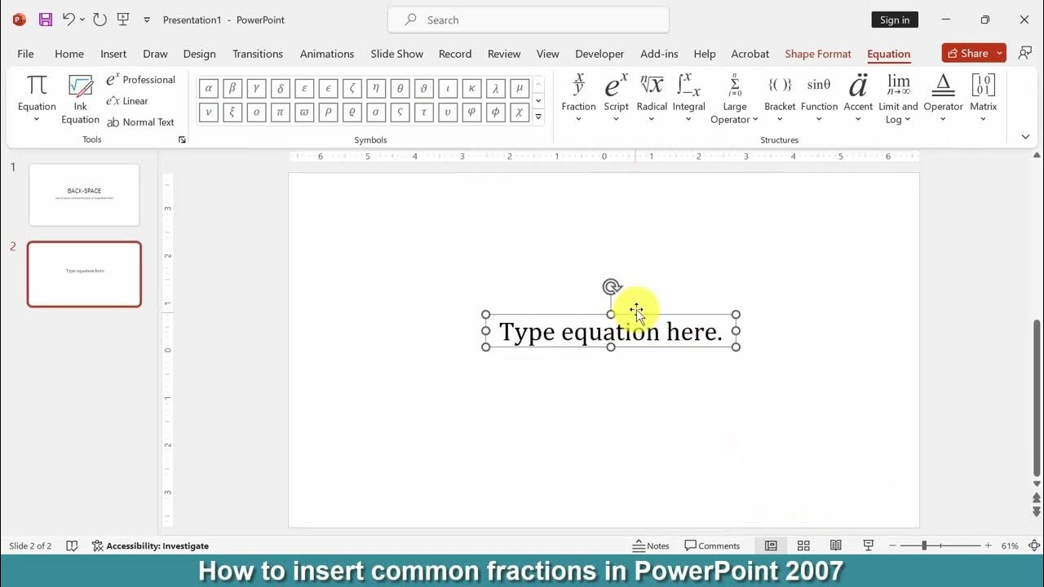Switch to the Insert tab
Viewport: 1044px width, 587px height.
point(113,54)
